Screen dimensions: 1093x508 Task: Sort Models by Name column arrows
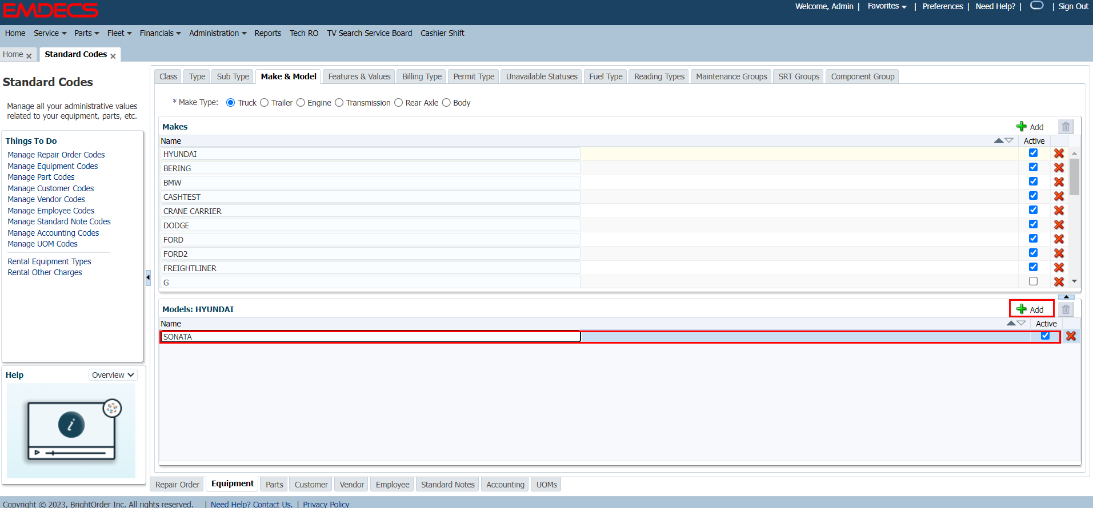point(1016,323)
